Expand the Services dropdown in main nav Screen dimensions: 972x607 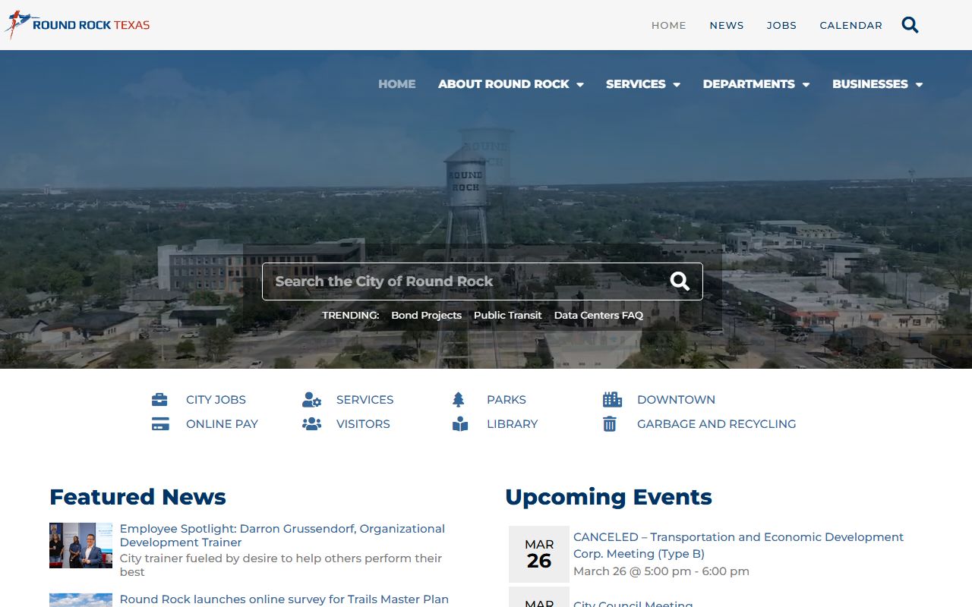(642, 84)
